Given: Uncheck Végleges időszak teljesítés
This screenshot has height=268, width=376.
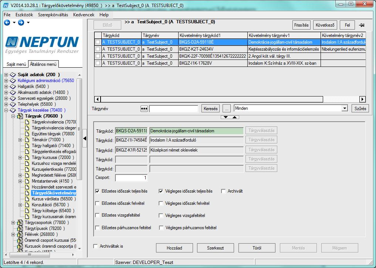Looking at the screenshot, I should pyautogui.click(x=161, y=191).
